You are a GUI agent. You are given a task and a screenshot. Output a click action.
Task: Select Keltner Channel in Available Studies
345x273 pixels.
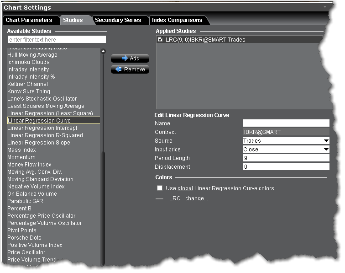[x=27, y=84]
